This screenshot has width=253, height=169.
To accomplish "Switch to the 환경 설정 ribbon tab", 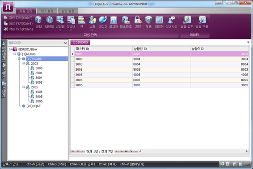I will click(68, 11).
